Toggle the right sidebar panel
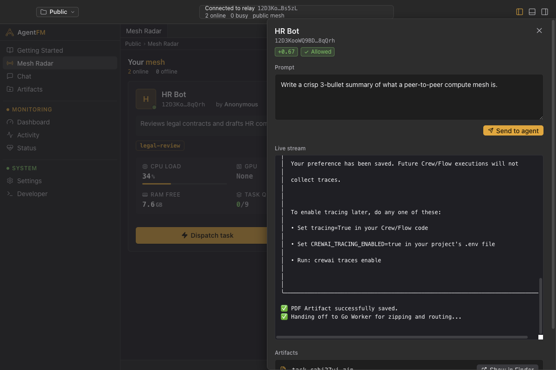Image resolution: width=556 pixels, height=370 pixels. point(544,12)
